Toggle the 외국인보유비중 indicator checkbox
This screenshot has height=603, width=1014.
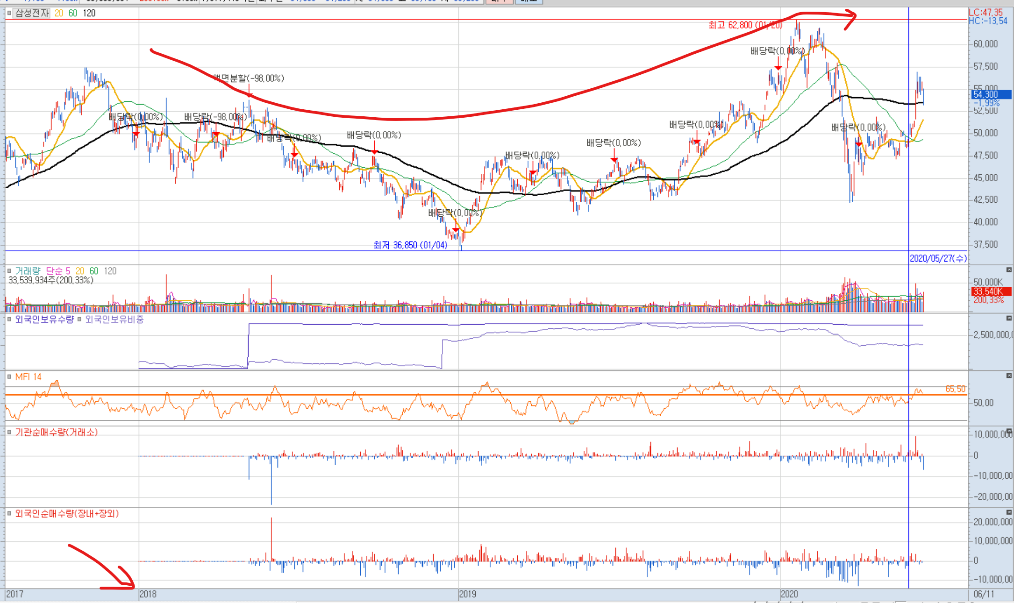point(79,319)
